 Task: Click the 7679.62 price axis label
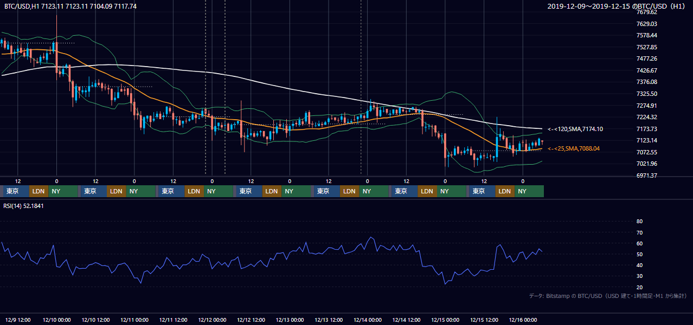[647, 12]
